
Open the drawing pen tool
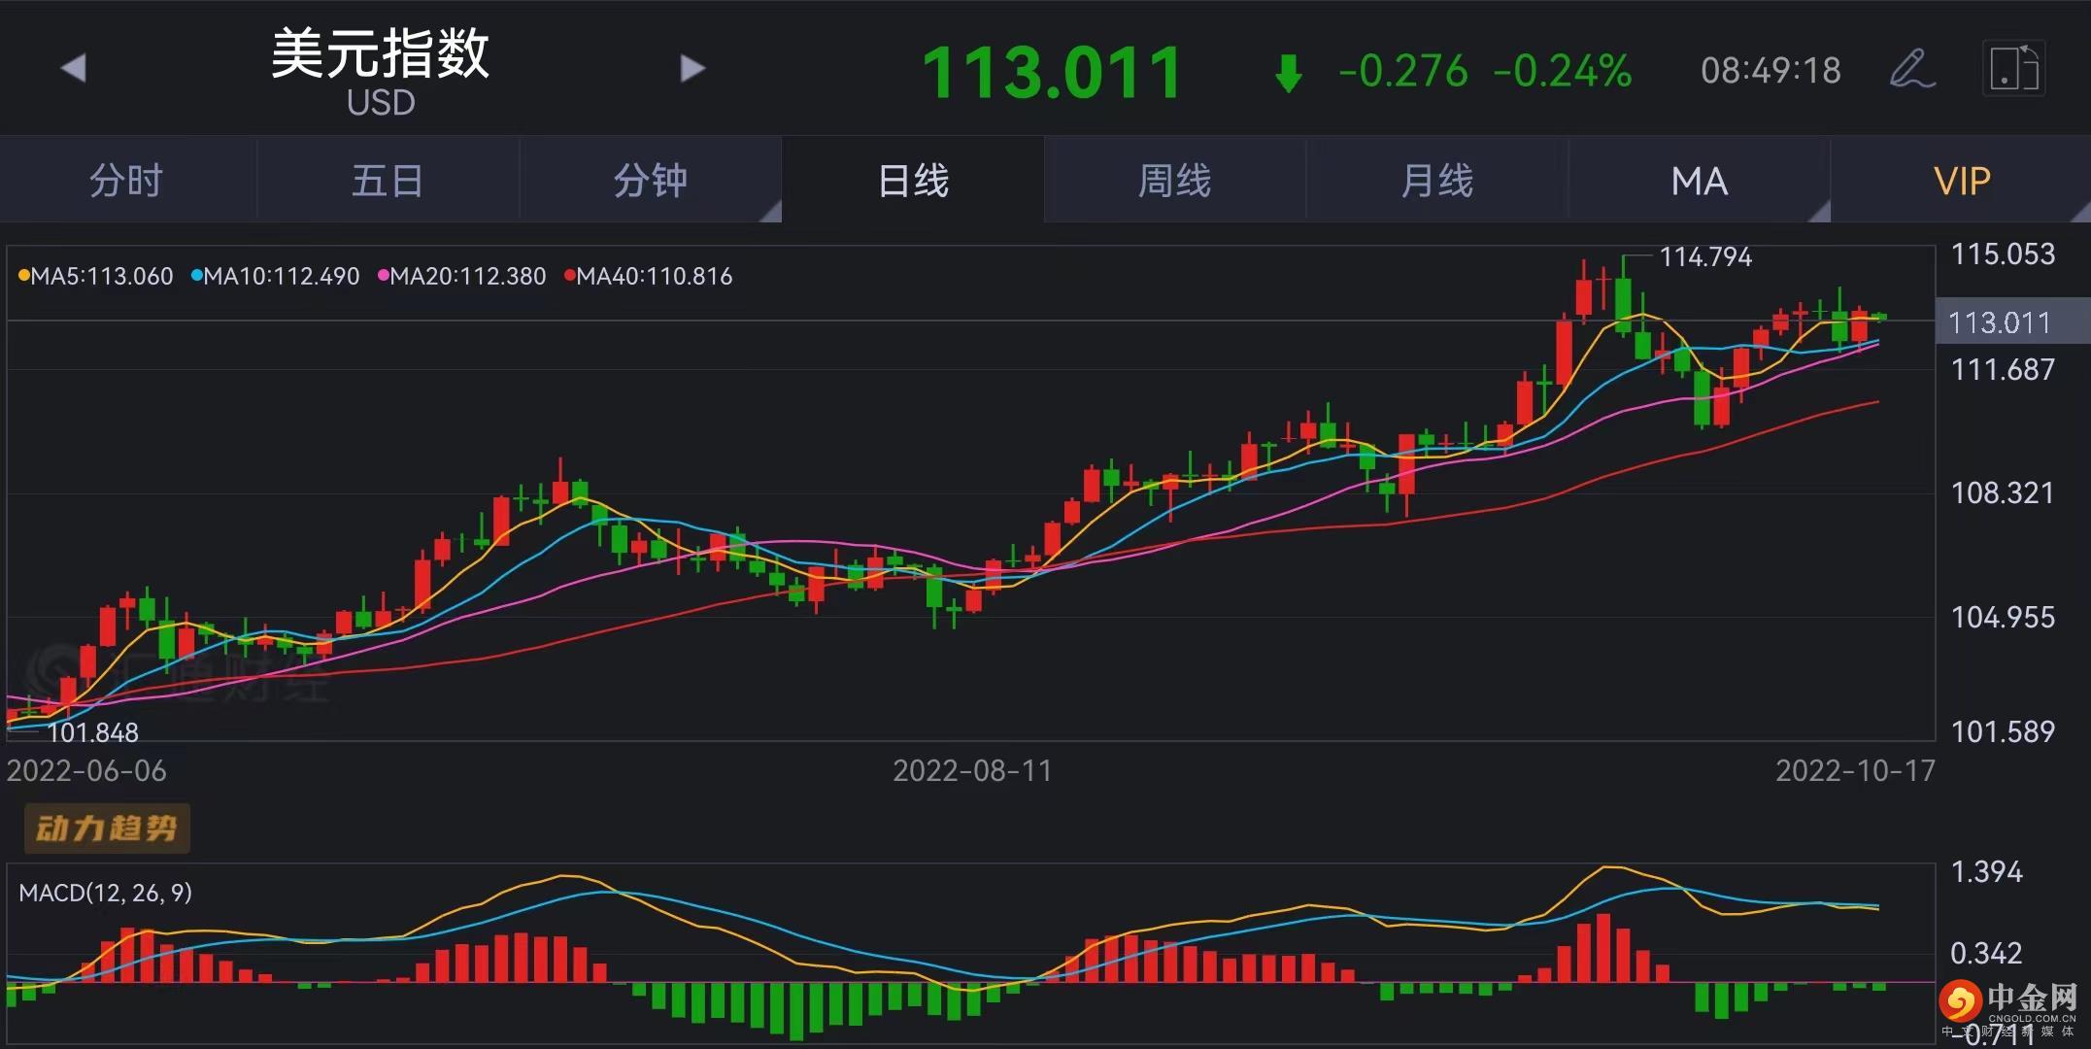click(1911, 68)
